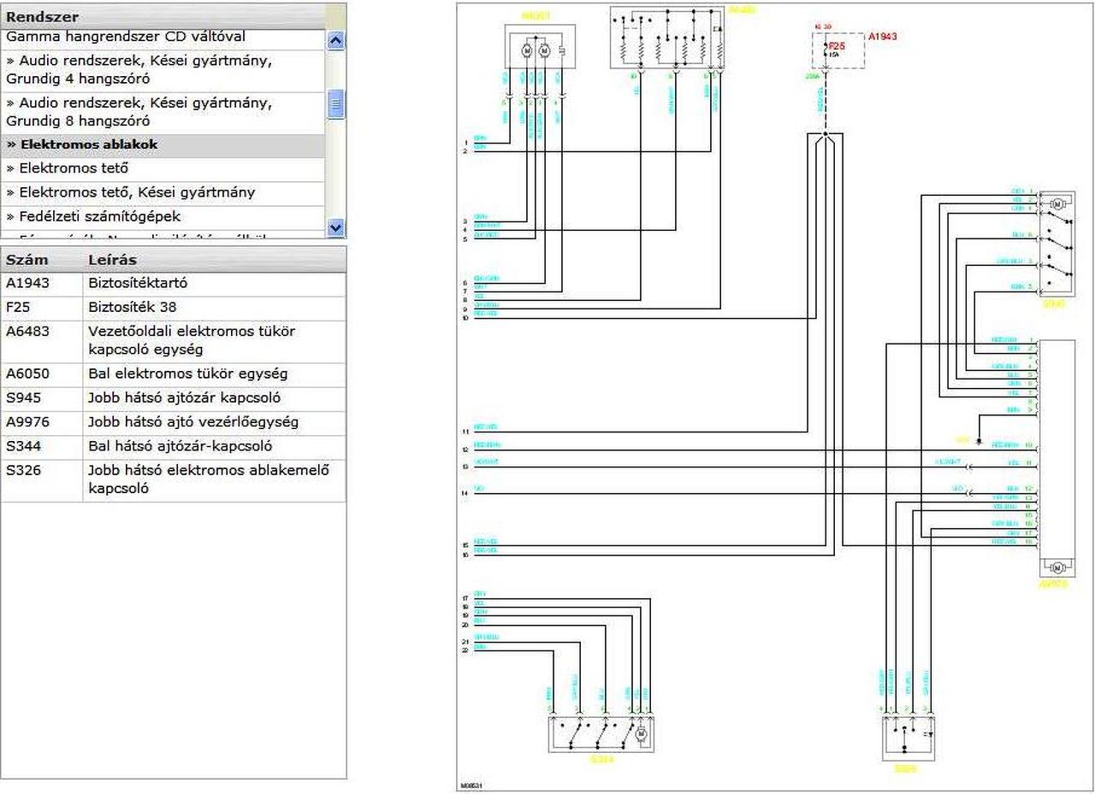Select the S344 switch symbol in the diagram

click(603, 734)
